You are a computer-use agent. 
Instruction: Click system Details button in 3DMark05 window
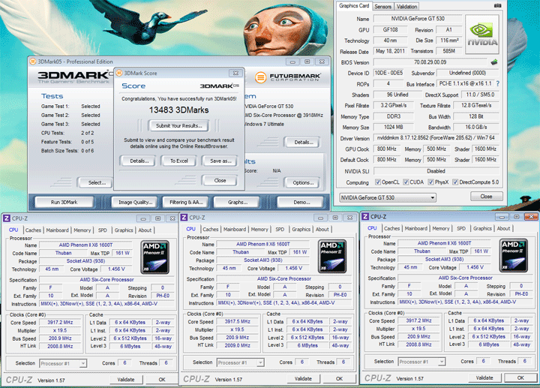pyautogui.click(x=304, y=142)
